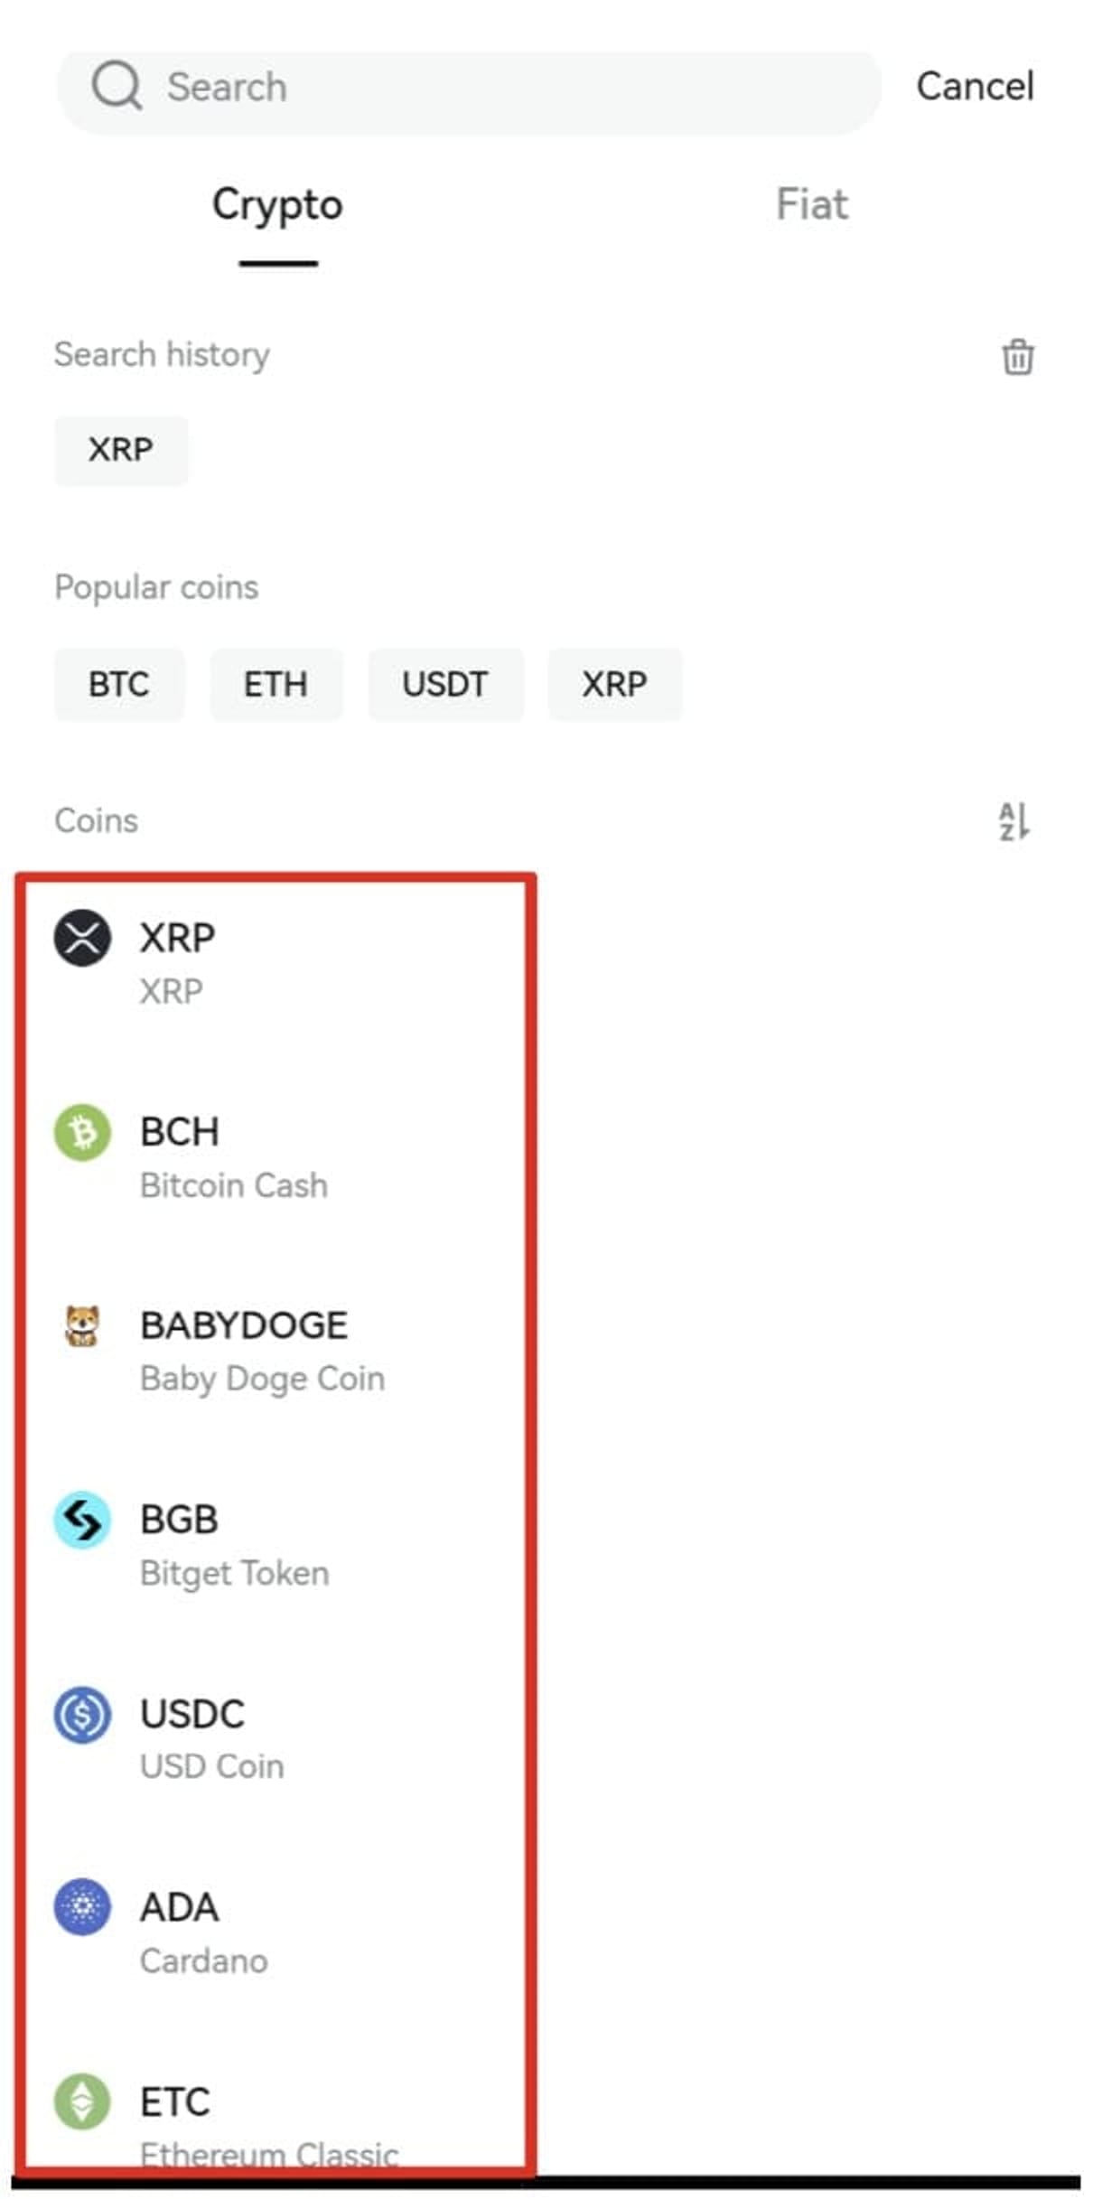
Task: Tap the XRP coin logo
Action: (x=82, y=938)
